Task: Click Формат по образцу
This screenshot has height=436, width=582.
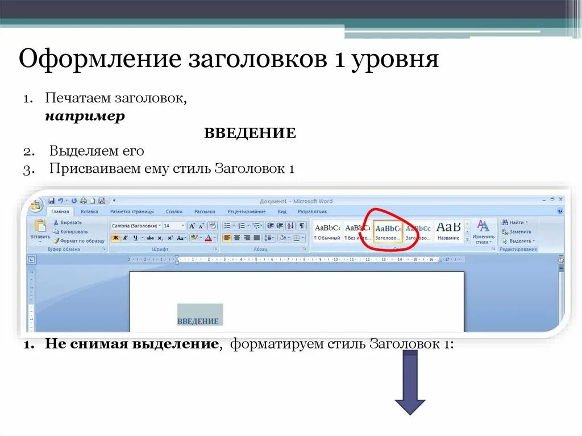Action: [x=78, y=240]
